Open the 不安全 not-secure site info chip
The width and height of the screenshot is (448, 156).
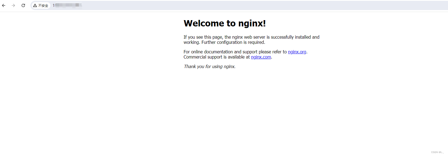[x=41, y=5]
